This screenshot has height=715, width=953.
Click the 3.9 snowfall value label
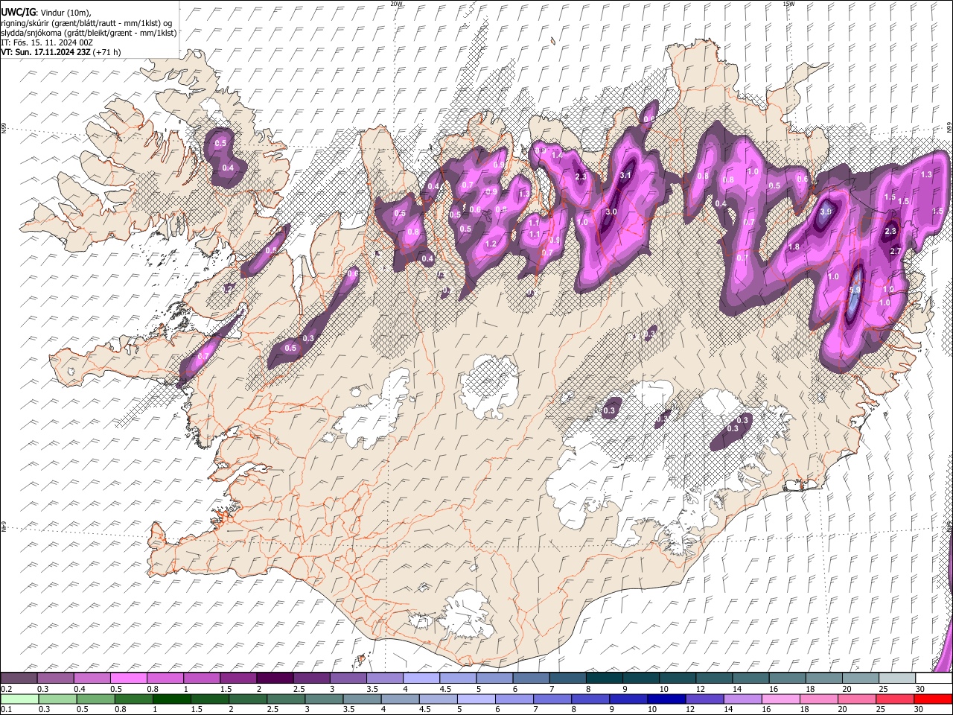point(825,212)
